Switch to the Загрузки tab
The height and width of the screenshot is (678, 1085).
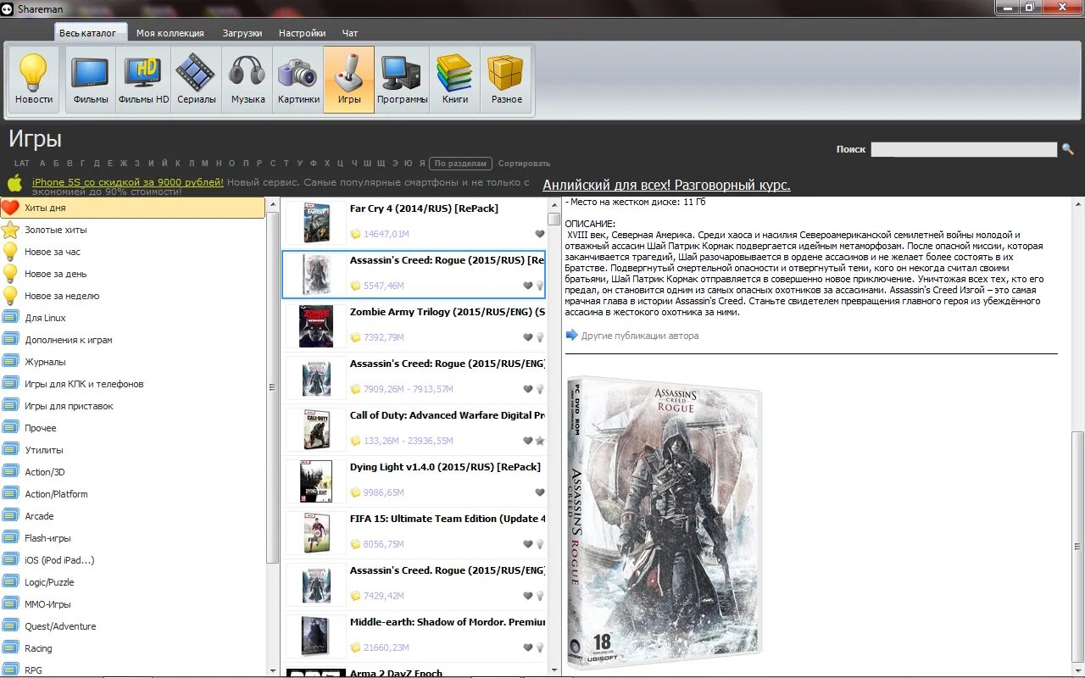242,33
